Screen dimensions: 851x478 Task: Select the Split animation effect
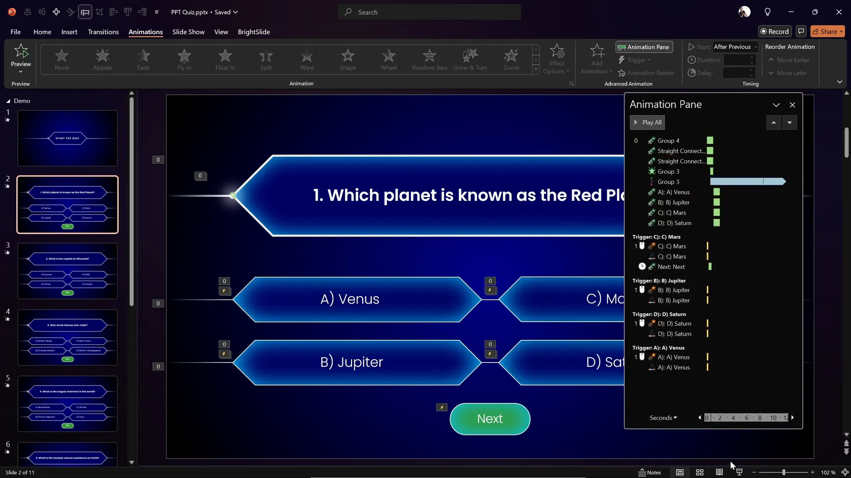266,59
